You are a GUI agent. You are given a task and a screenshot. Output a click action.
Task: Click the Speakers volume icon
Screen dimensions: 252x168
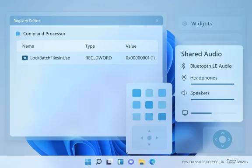coord(184,93)
